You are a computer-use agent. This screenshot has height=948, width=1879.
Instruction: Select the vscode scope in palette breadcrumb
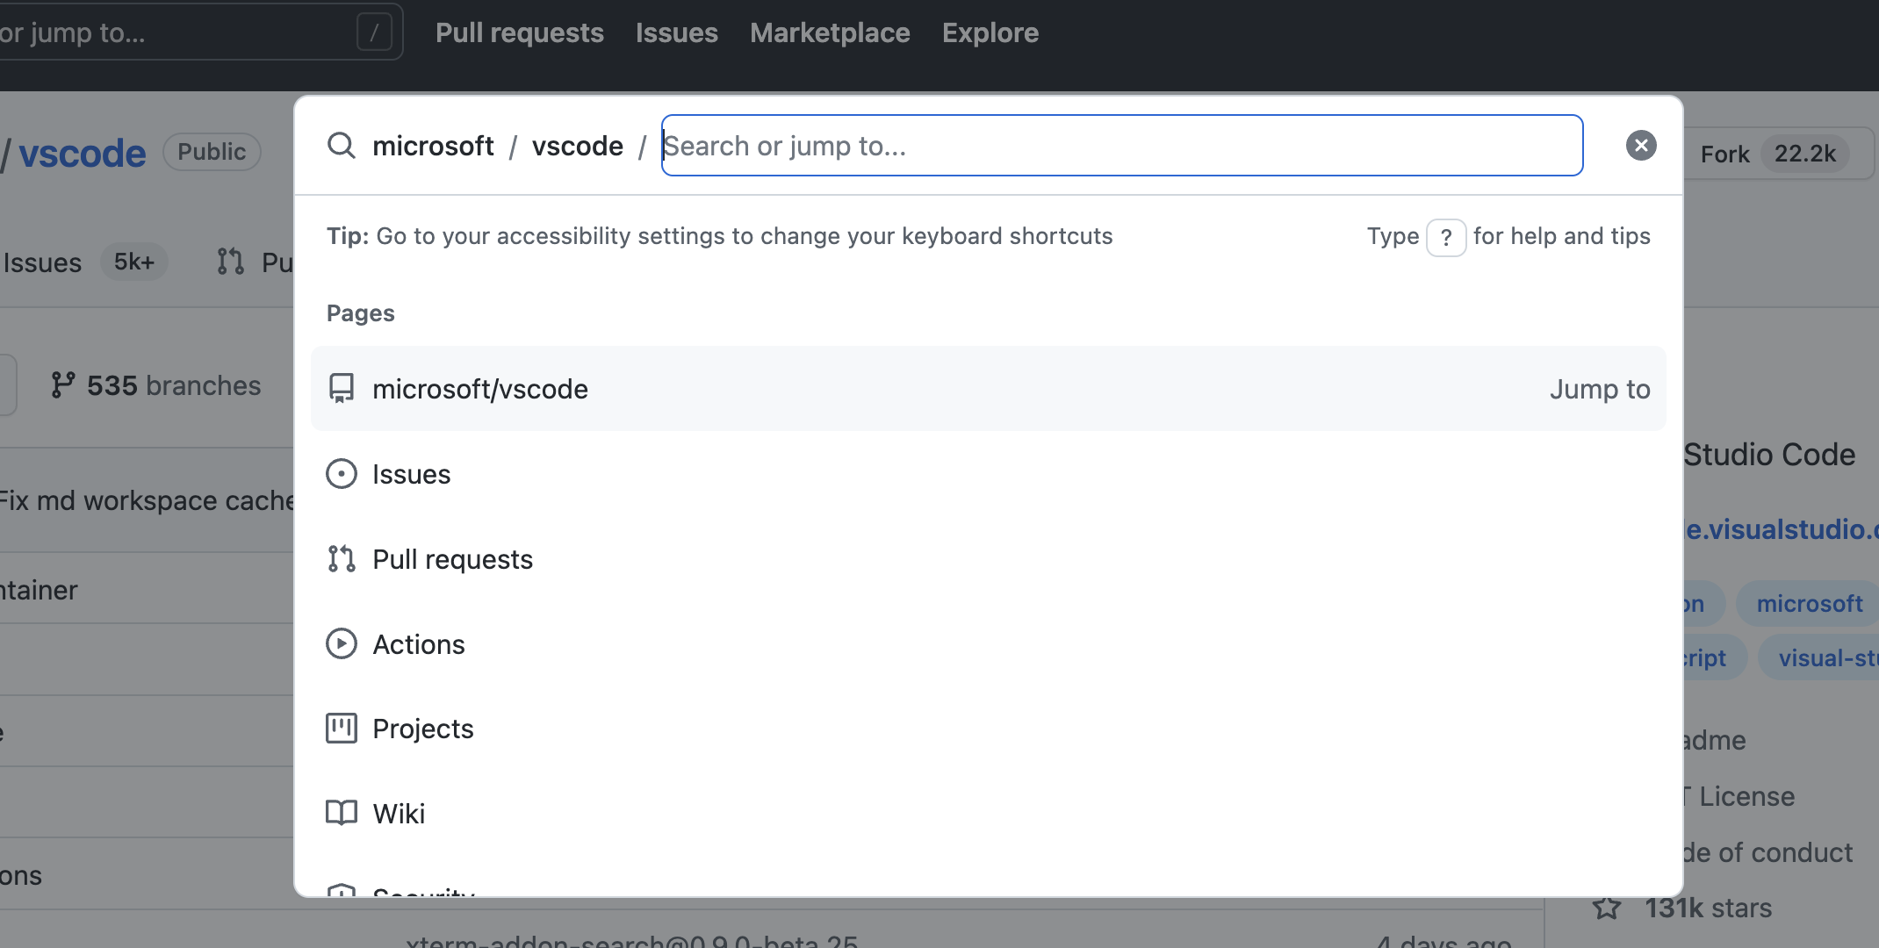(x=577, y=146)
